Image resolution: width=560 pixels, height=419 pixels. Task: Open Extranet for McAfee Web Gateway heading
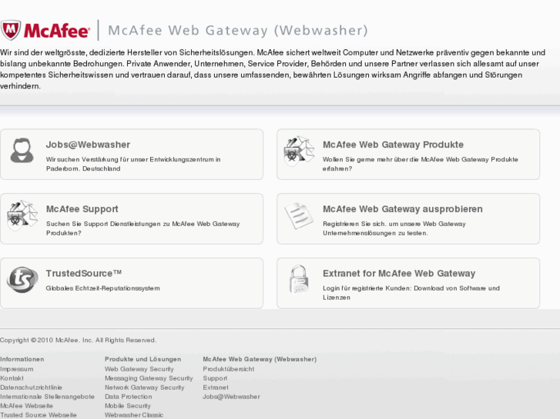click(x=399, y=274)
